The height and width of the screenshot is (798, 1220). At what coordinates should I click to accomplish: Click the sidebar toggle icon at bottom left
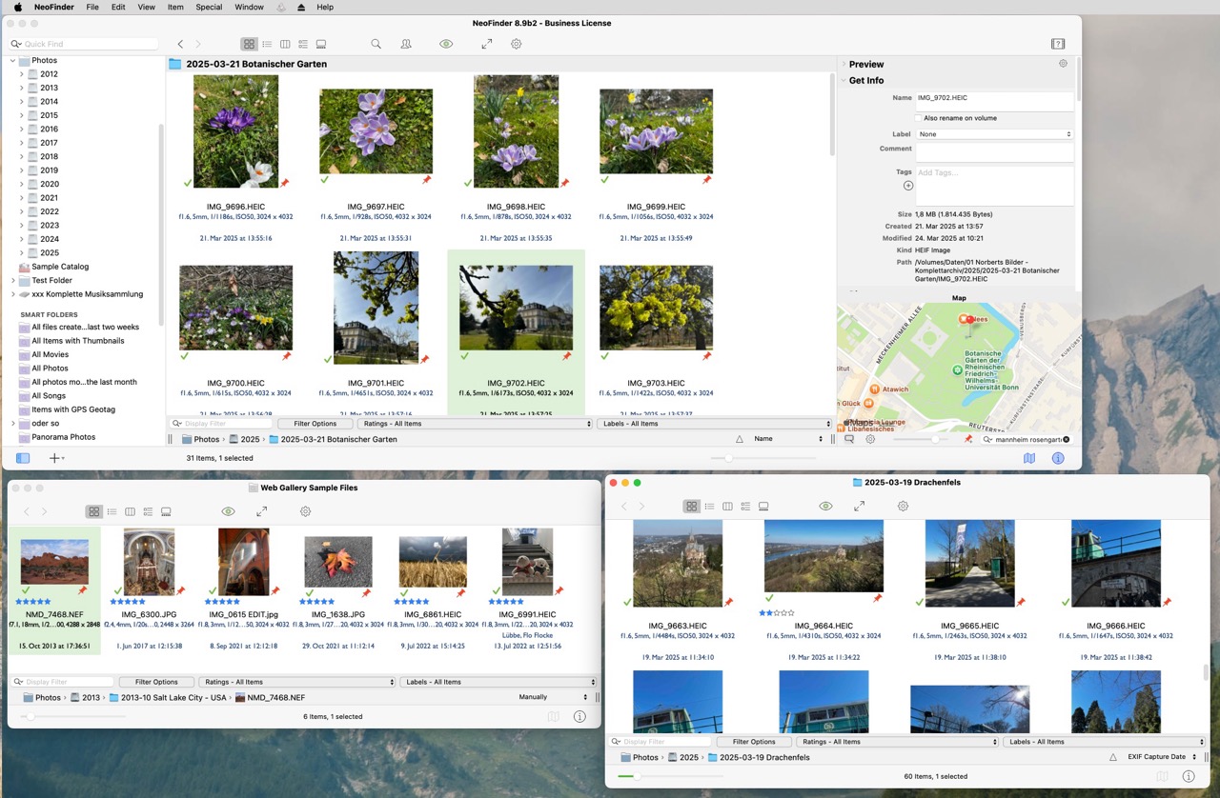pyautogui.click(x=23, y=458)
